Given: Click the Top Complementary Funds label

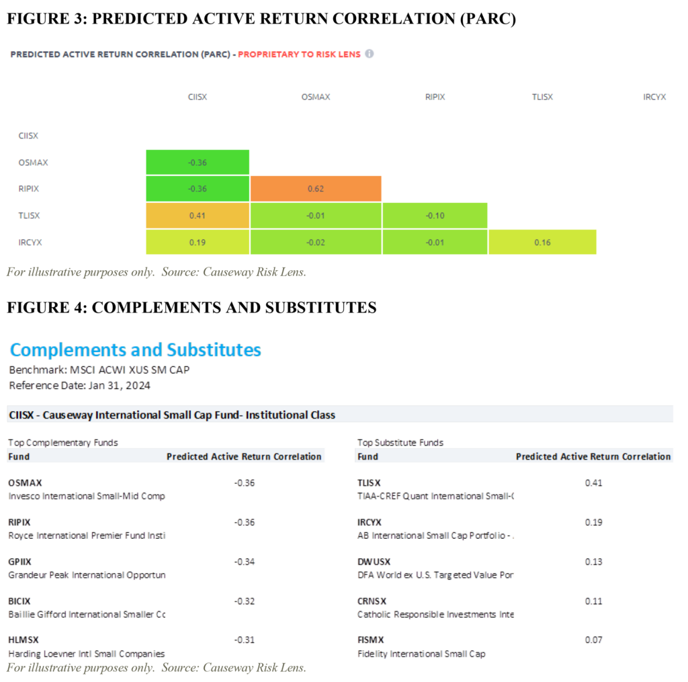Looking at the screenshot, I should point(62,443).
